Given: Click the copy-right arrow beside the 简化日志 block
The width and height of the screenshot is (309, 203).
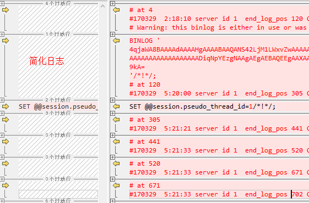Looking at the screenshot, I should click(6, 41).
